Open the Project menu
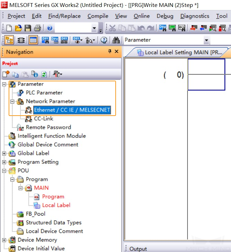 tap(16, 16)
